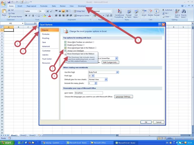
Task: Open Default view for new sheets dropdown
Action: pyautogui.click(x=106, y=80)
